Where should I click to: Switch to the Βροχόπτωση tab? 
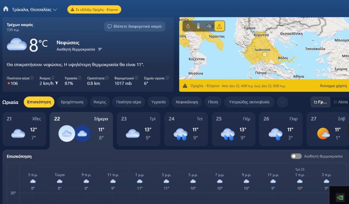(72, 102)
